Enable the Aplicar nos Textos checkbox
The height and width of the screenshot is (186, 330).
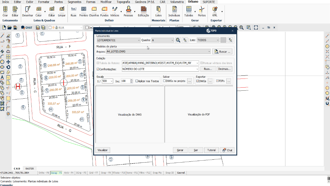click(137, 81)
